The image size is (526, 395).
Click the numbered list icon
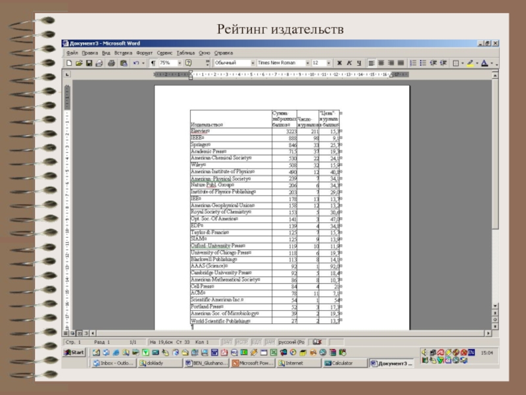(412, 63)
